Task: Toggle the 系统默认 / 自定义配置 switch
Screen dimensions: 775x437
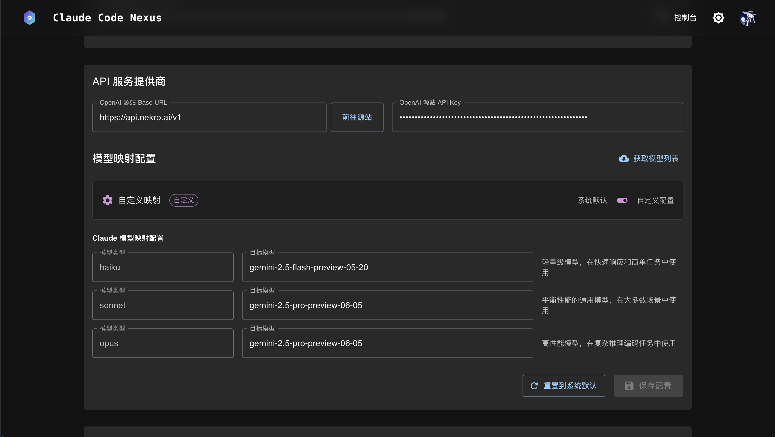Action: coord(622,201)
